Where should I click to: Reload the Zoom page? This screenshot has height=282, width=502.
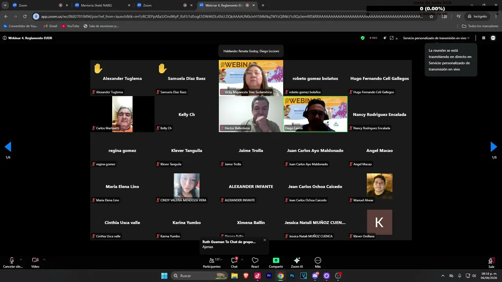pyautogui.click(x=25, y=16)
